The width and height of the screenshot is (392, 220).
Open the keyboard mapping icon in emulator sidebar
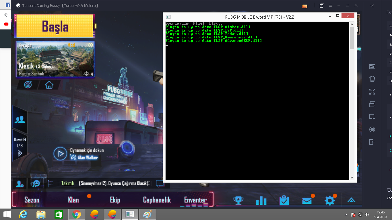pos(372,66)
